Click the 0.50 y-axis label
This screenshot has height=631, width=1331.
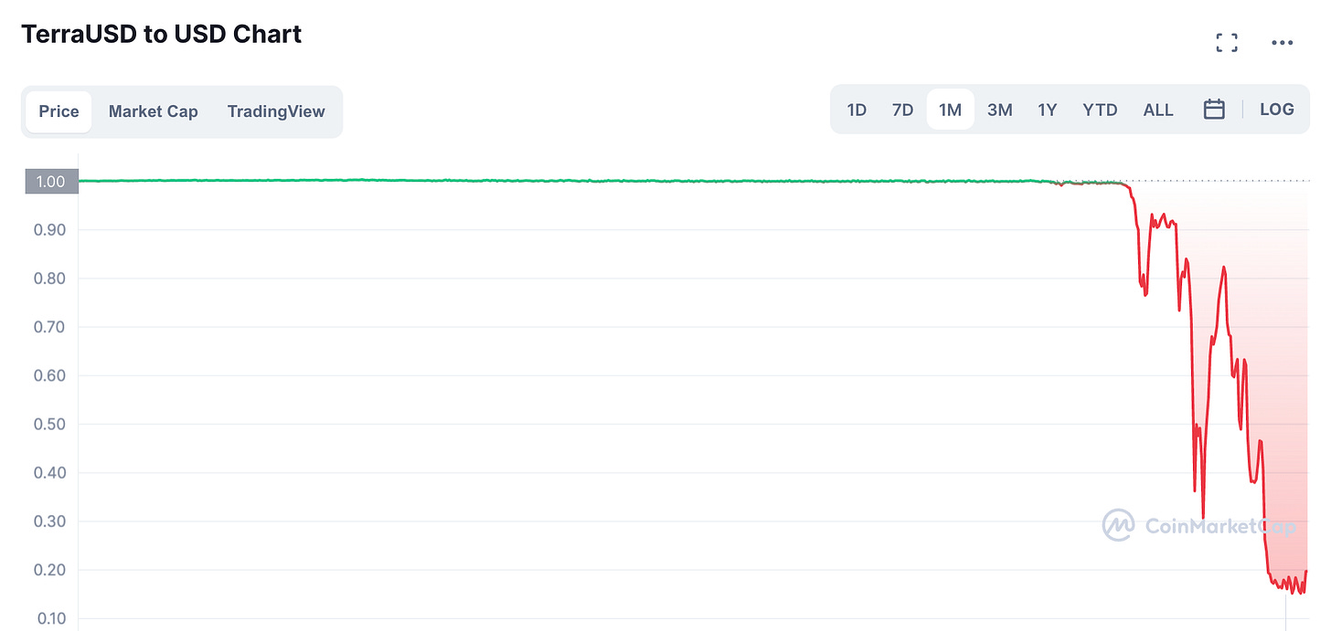pos(50,425)
